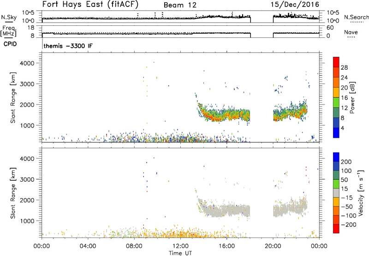369x256 pixels.
Task: Click the gray band of the velocity colorbar
Action: point(336,193)
